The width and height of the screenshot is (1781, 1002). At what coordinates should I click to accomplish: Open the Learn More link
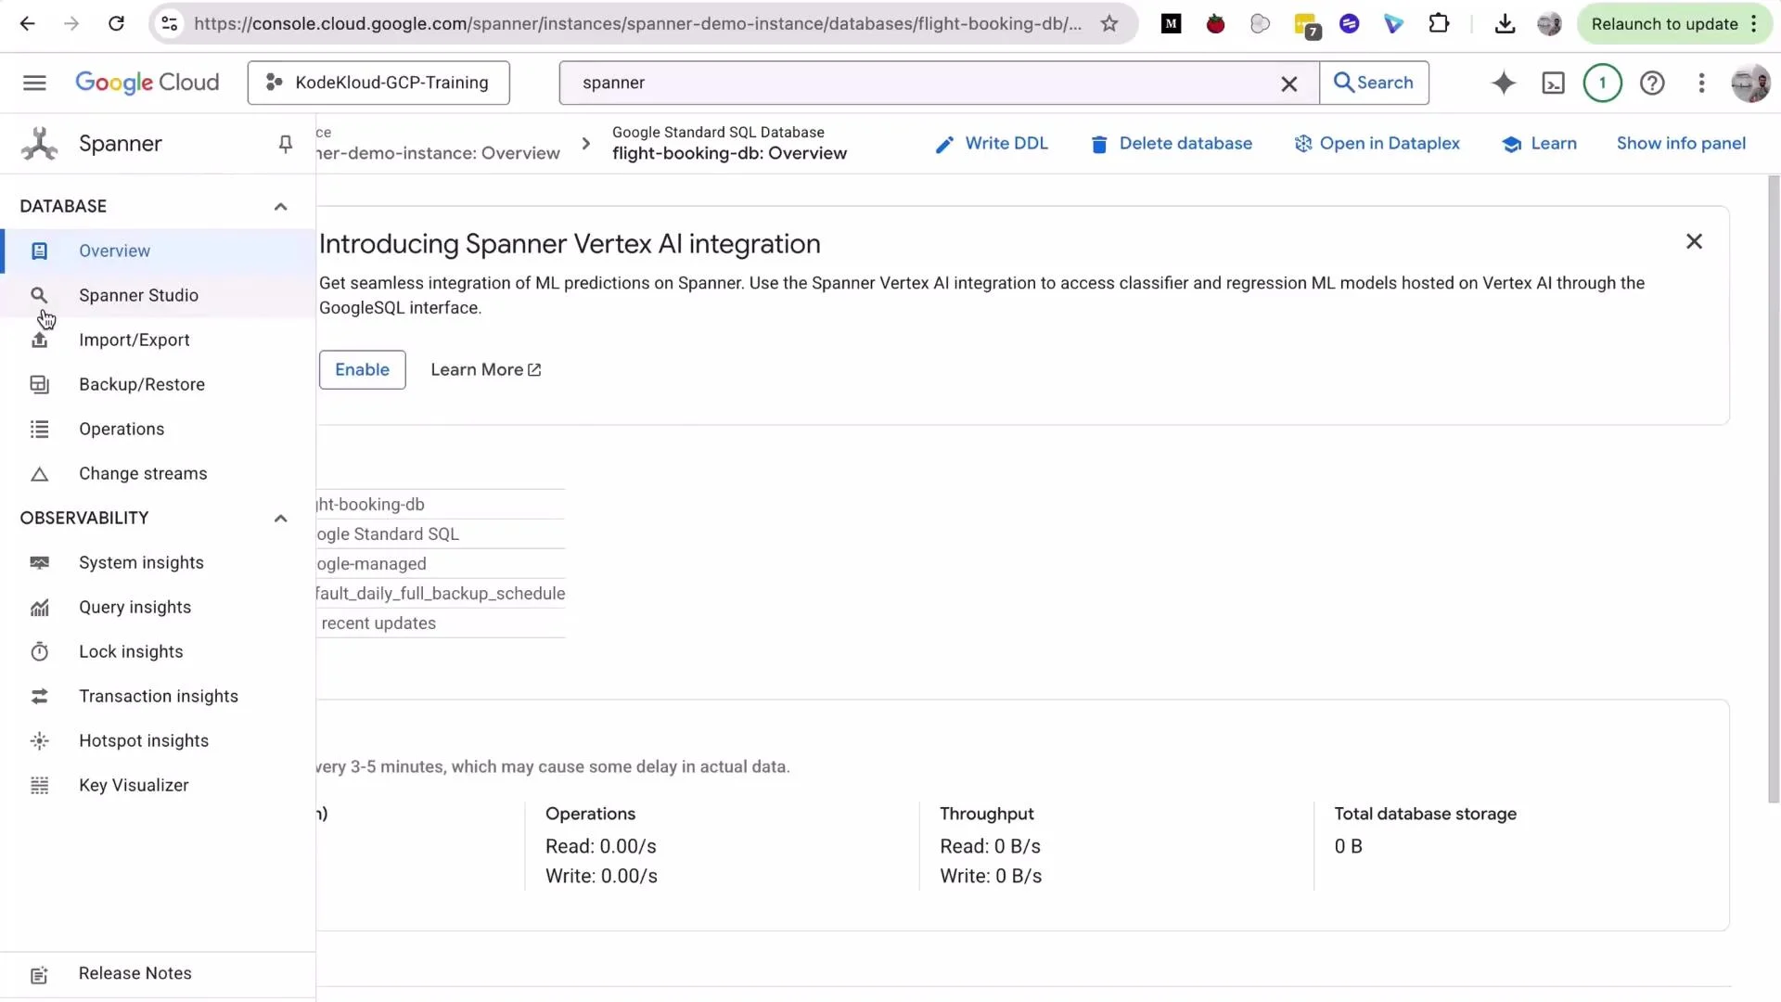click(x=486, y=370)
